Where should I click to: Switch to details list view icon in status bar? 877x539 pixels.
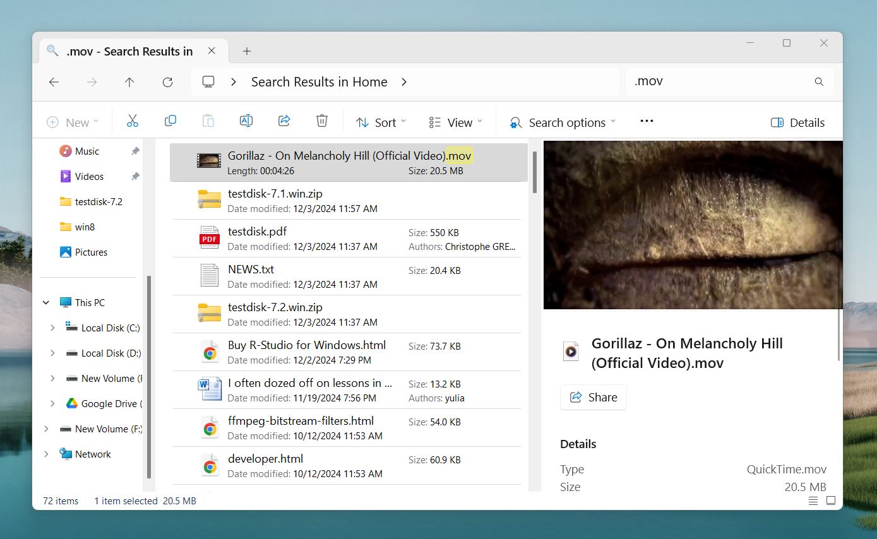[x=813, y=500]
